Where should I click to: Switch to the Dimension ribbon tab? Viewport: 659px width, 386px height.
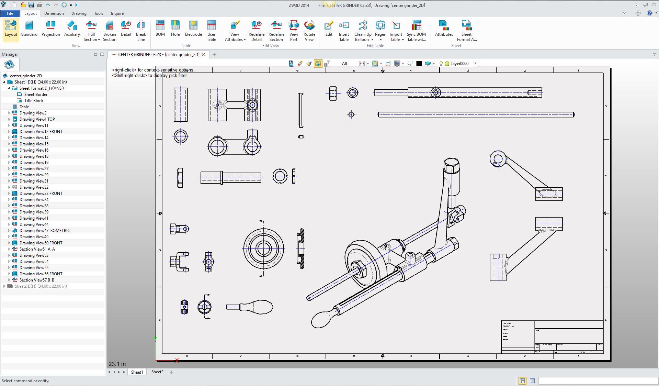point(54,13)
